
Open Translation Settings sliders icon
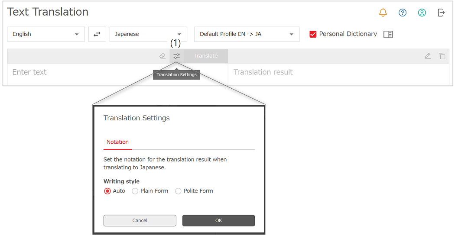click(x=176, y=56)
